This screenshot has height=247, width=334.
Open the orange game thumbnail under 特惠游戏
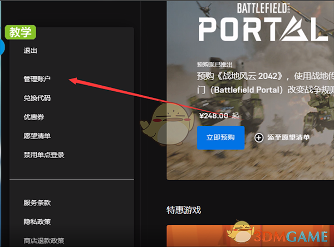tap(250, 236)
